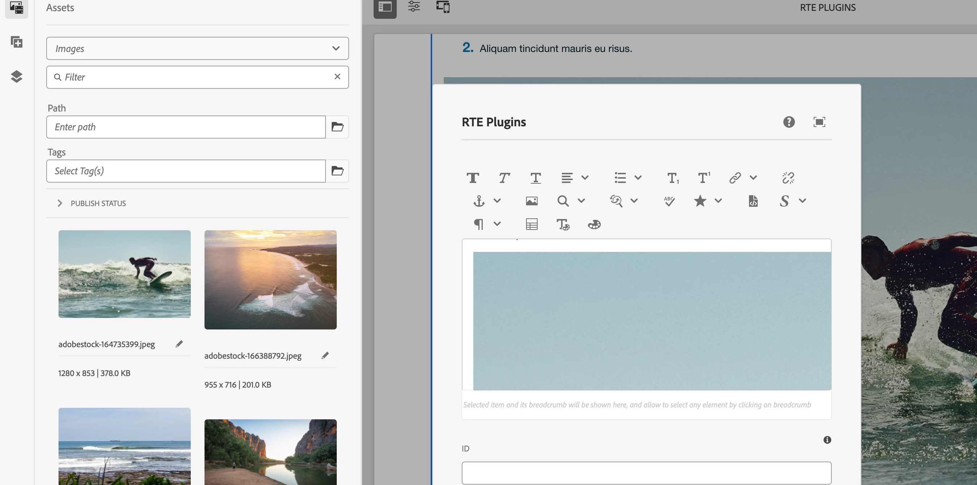977x485 pixels.
Task: Open the source edit code icon
Action: click(753, 201)
